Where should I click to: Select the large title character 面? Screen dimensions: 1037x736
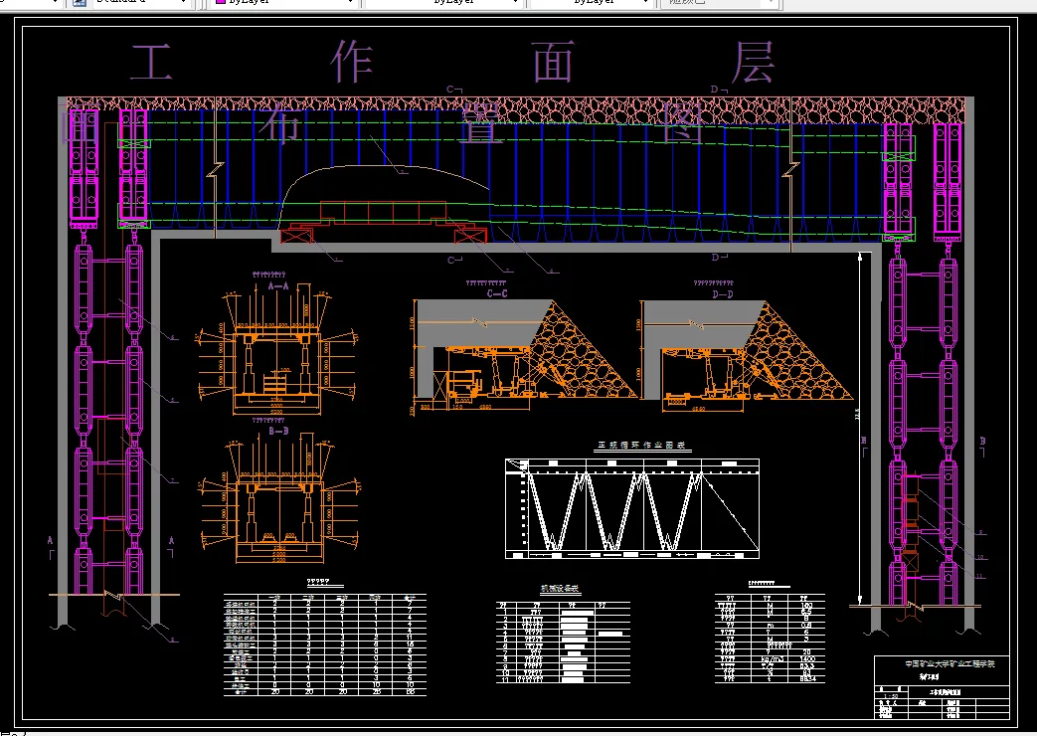[x=553, y=62]
